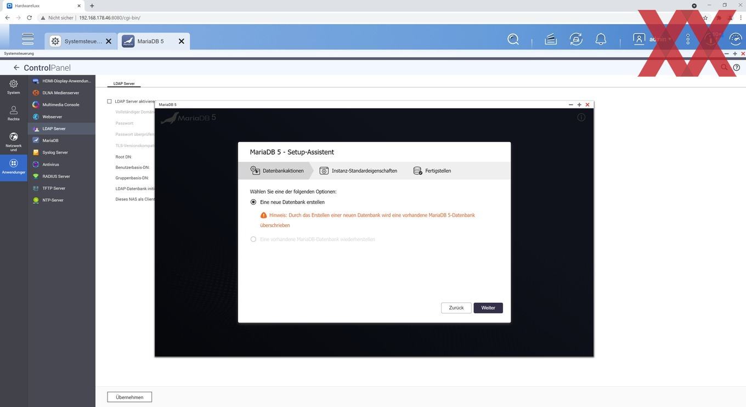Close the MariaDB 5 taskbar tab
This screenshot has height=407, width=746.
[x=182, y=41]
